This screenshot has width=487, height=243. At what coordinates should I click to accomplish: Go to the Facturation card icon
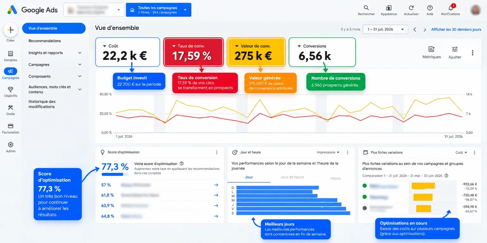10,126
